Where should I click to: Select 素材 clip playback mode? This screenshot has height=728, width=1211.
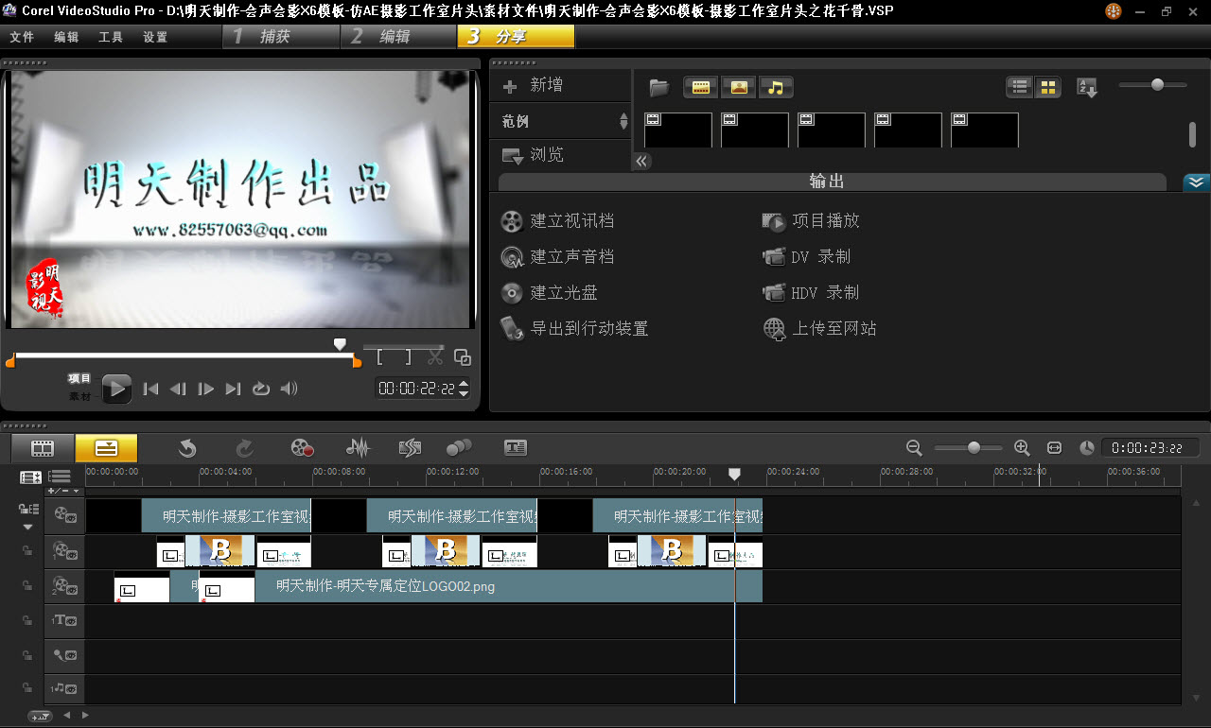pyautogui.click(x=79, y=397)
